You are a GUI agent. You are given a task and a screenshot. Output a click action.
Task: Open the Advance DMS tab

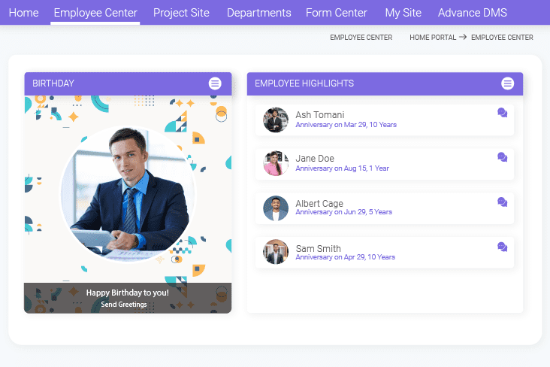[472, 13]
